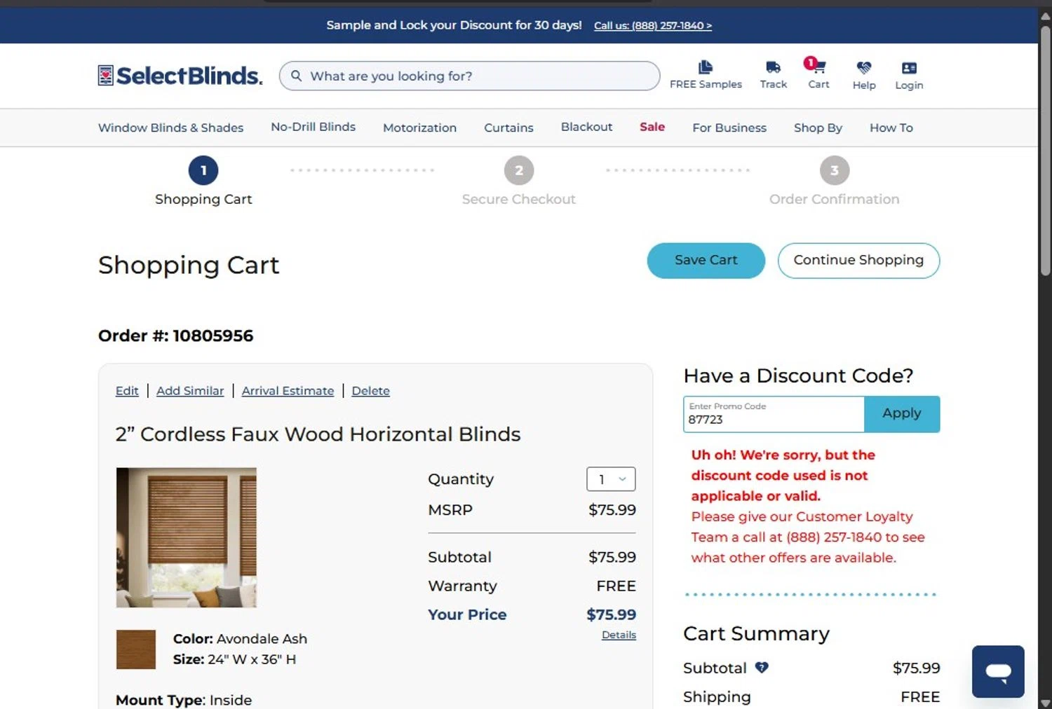This screenshot has height=709, width=1052.
Task: Click the faux wood blinds product thumbnail
Action: point(187,537)
